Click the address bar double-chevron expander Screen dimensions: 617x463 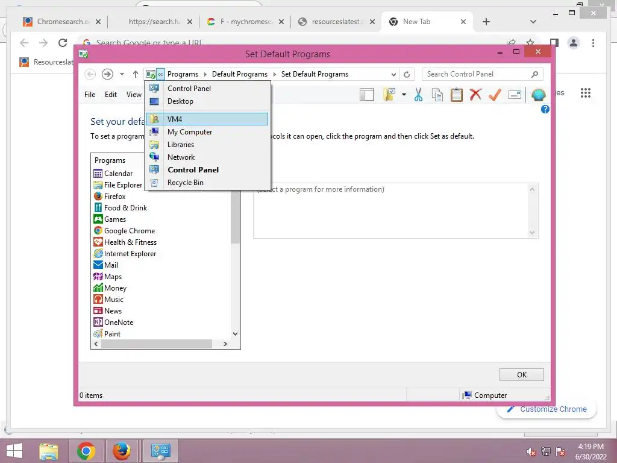click(160, 74)
